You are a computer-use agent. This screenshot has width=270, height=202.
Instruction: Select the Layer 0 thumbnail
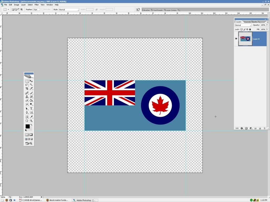pyautogui.click(x=245, y=39)
